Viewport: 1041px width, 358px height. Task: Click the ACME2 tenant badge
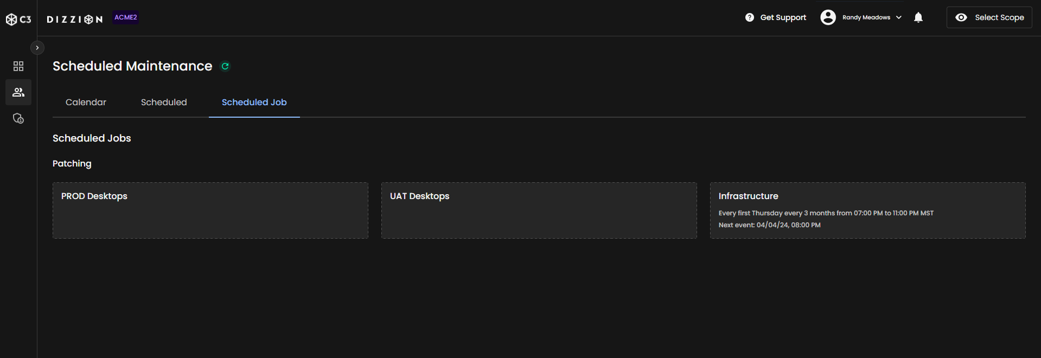(x=125, y=17)
